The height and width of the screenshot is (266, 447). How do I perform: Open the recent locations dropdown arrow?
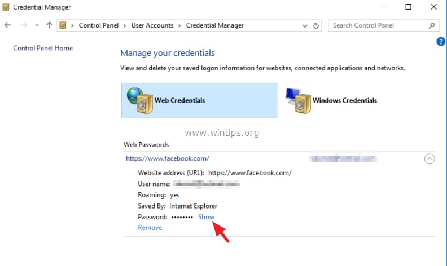coord(37,25)
